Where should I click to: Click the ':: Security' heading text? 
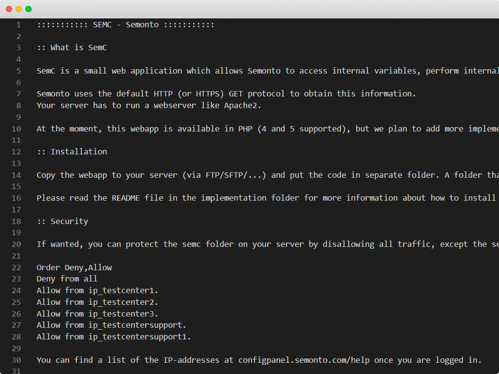pos(62,221)
